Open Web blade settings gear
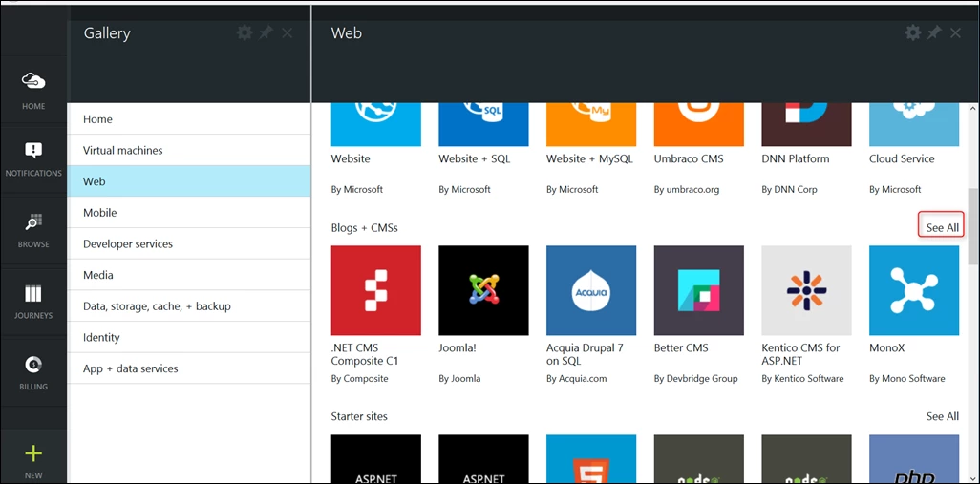Viewport: 980px width, 484px height. tap(913, 33)
